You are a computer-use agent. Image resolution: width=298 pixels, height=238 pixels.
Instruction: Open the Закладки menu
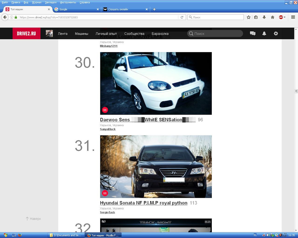click(x=51, y=2)
